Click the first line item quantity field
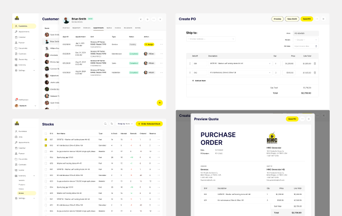 (x=277, y=63)
